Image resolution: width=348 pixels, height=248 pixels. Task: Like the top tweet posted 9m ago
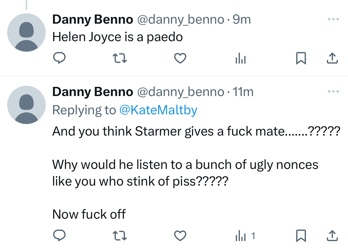[180, 58]
